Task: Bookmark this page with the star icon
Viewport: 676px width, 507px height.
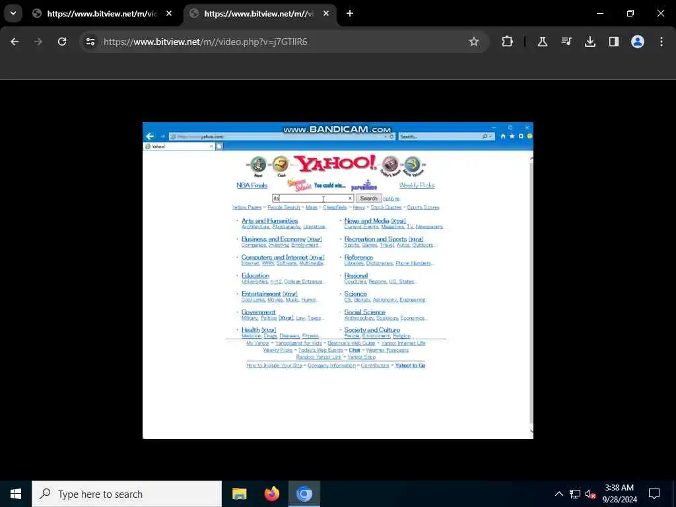Action: [474, 42]
